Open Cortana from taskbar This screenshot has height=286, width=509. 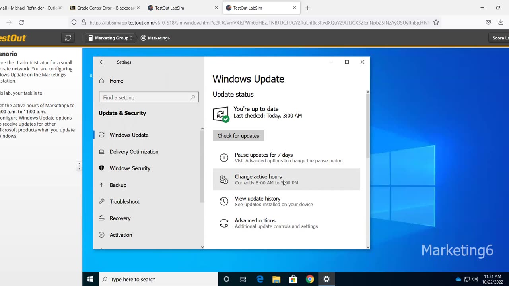226,279
